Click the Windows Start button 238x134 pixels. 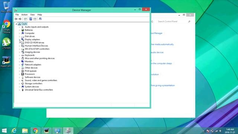(4, 131)
